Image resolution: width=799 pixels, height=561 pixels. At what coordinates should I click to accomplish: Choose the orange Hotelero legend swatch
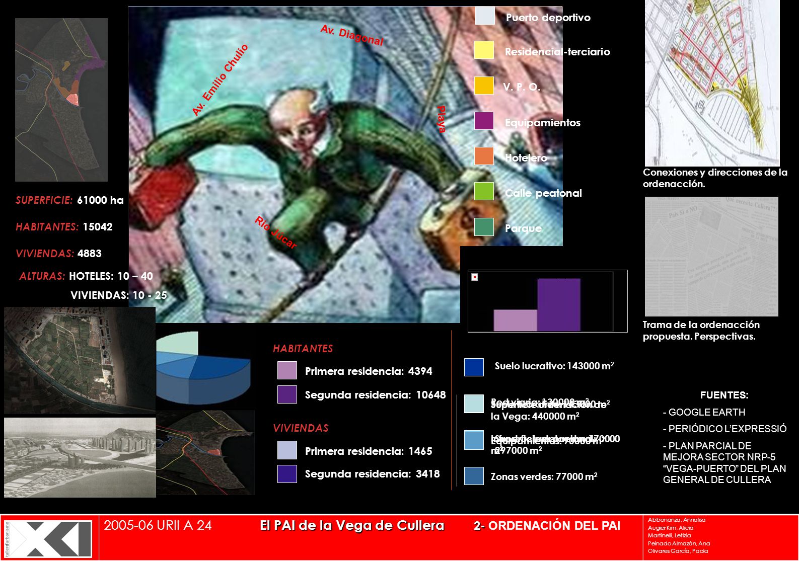tap(484, 156)
